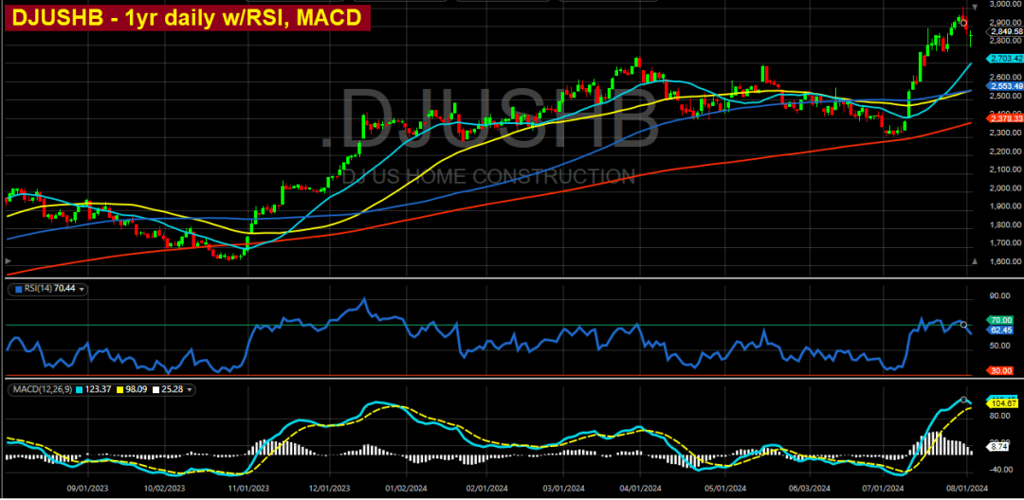Click the 06/03/2024 date axis label

pos(809,488)
